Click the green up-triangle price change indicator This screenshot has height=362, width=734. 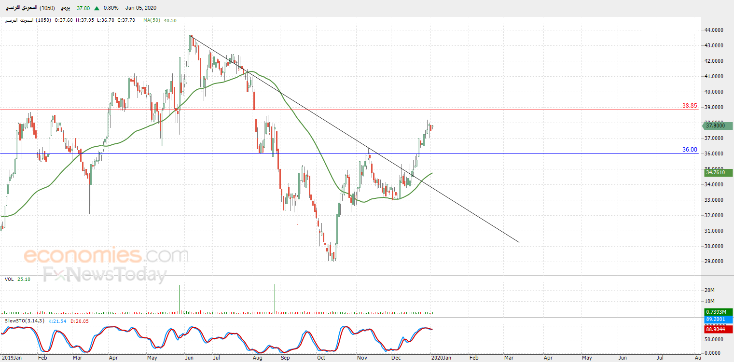[97, 8]
